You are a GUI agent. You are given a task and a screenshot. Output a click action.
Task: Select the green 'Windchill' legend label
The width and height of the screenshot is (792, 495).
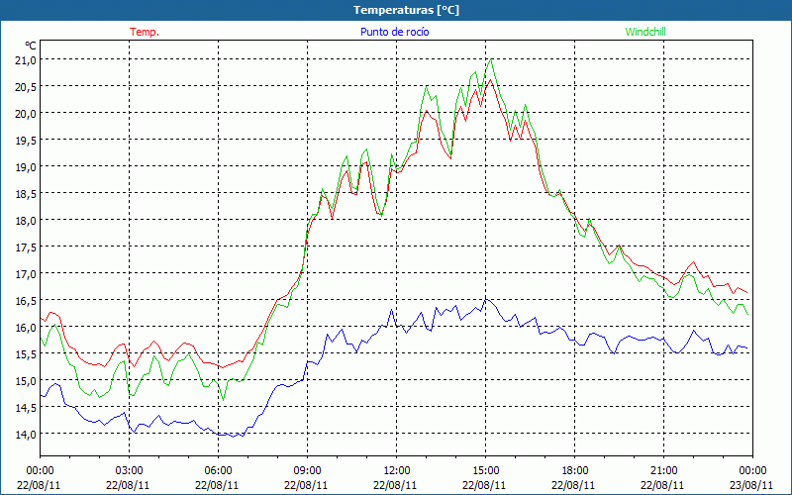[x=645, y=32]
